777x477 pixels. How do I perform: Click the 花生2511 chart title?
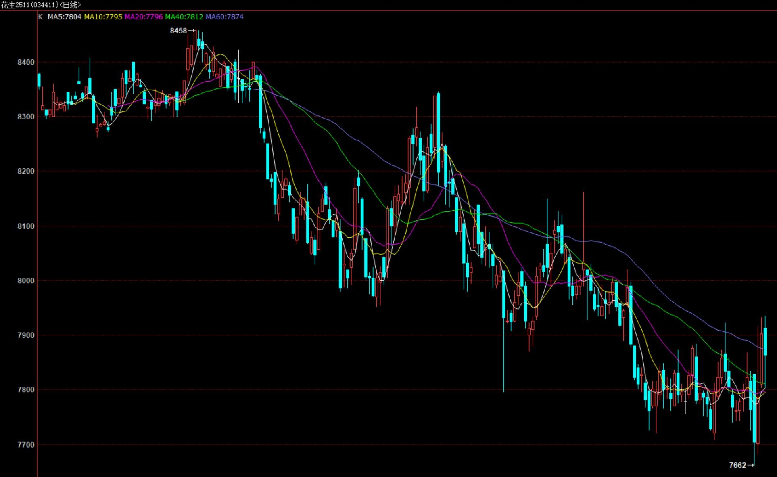coord(40,5)
